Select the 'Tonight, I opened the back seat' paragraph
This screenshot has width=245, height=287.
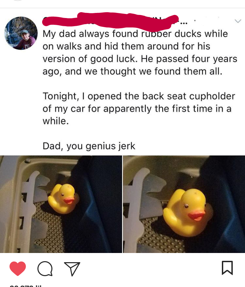pyautogui.click(x=139, y=108)
